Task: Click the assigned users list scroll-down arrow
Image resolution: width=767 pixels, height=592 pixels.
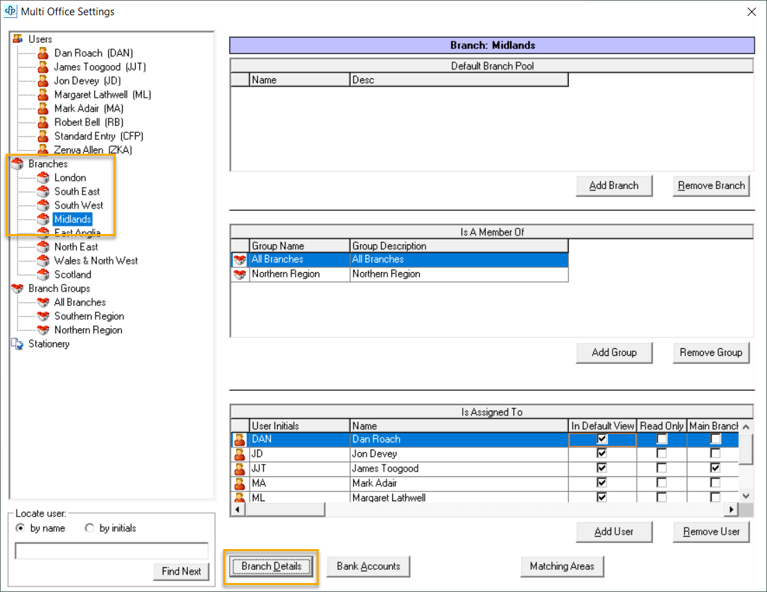Action: 746,496
